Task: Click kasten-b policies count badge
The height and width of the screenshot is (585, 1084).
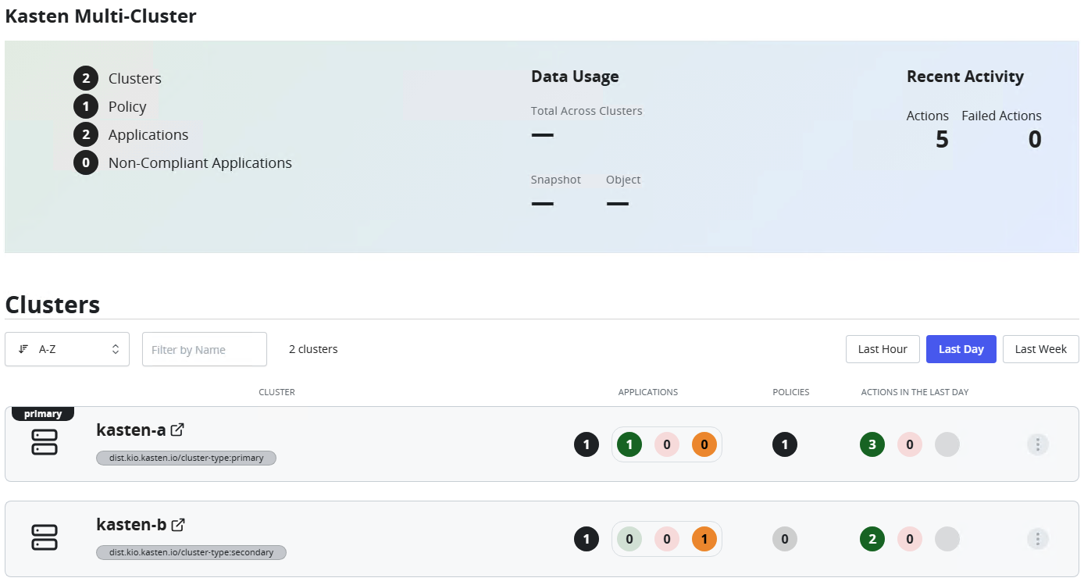Action: click(784, 539)
